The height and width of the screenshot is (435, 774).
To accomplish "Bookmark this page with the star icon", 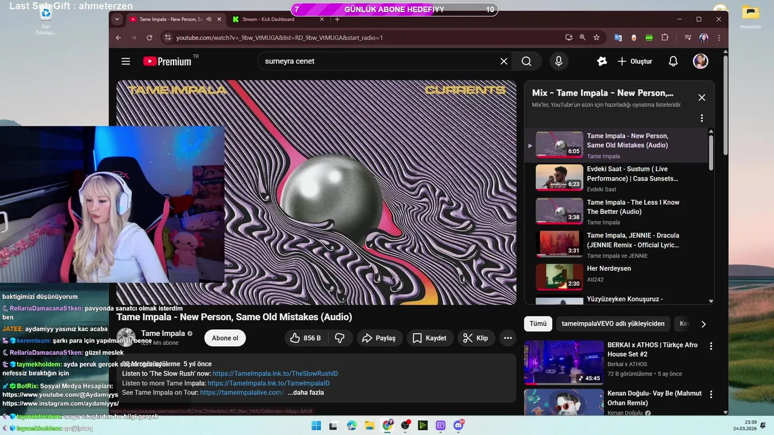I will [x=596, y=37].
